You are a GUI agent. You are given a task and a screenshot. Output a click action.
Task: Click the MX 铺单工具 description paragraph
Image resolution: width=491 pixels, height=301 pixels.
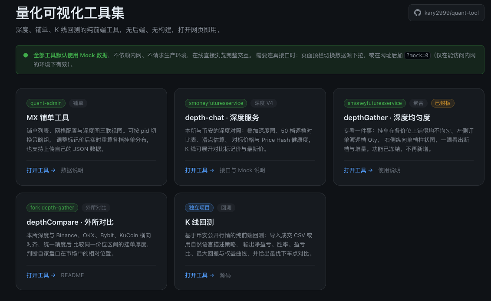point(92,140)
